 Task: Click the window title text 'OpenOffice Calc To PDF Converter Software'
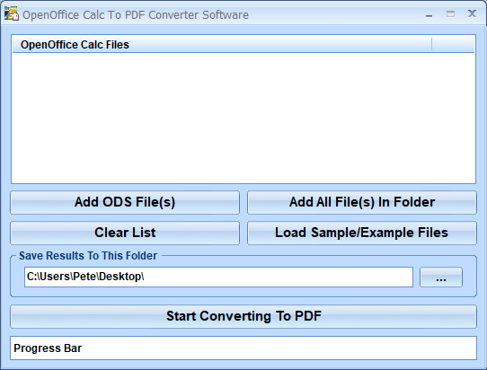(x=136, y=15)
